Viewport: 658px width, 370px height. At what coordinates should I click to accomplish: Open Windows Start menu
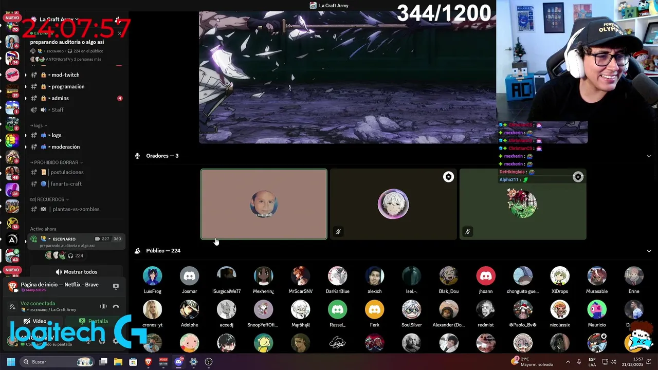coord(11,362)
